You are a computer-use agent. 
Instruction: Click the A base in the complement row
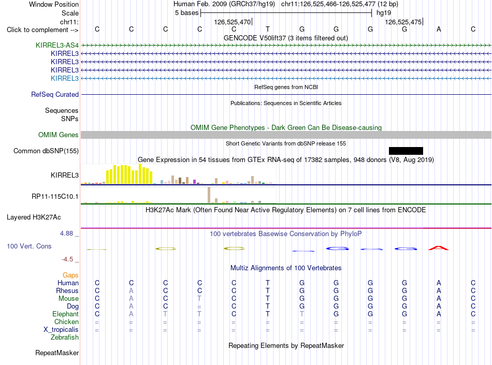click(x=439, y=29)
